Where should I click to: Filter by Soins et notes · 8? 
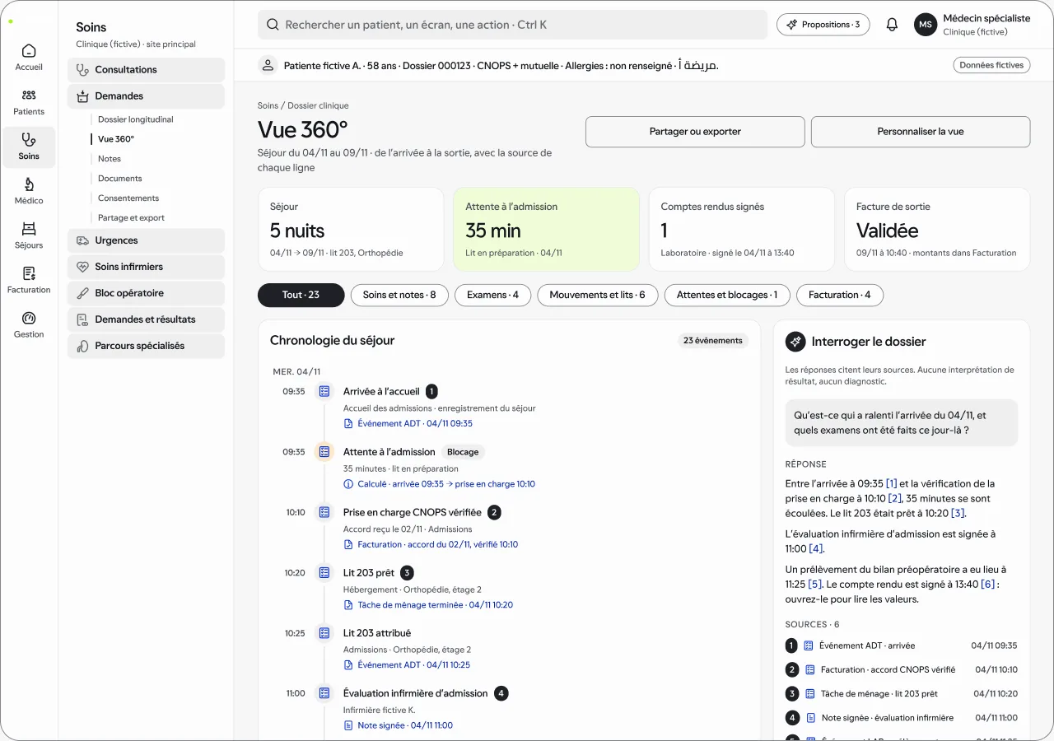click(399, 295)
